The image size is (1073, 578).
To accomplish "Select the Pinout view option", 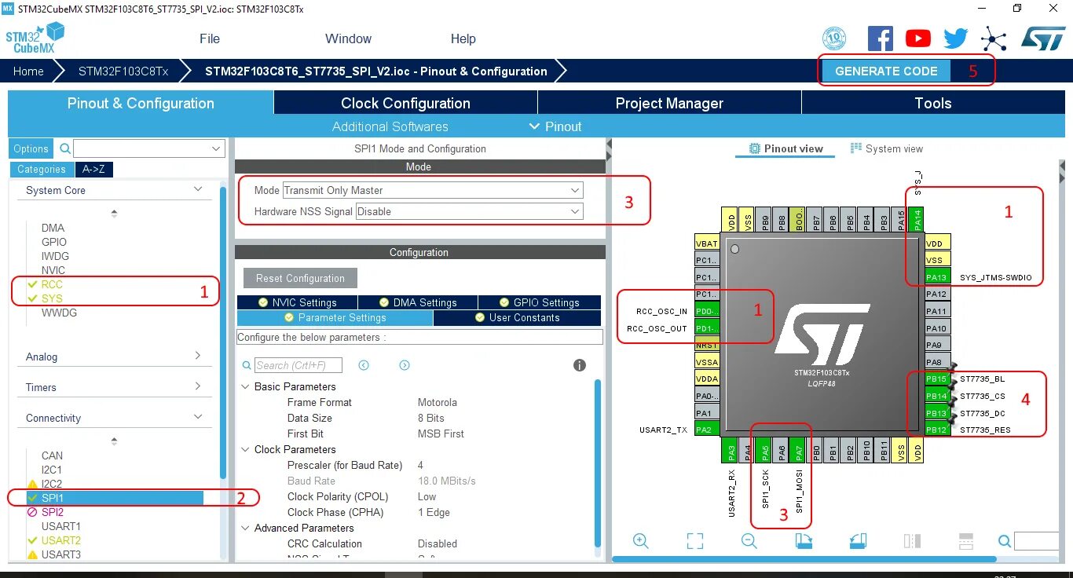I will point(786,148).
